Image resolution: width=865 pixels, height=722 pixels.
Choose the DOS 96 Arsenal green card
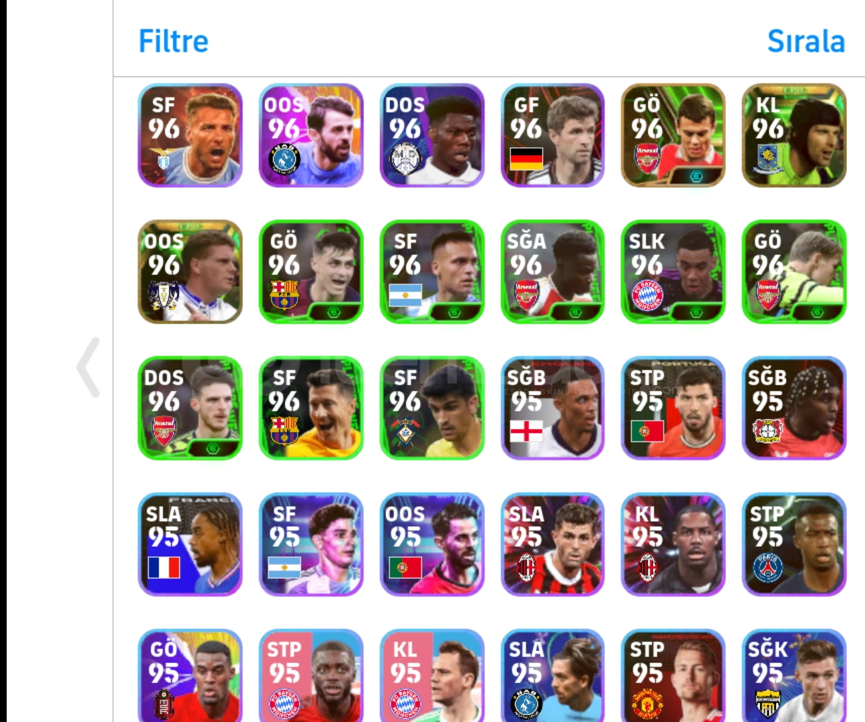[190, 408]
